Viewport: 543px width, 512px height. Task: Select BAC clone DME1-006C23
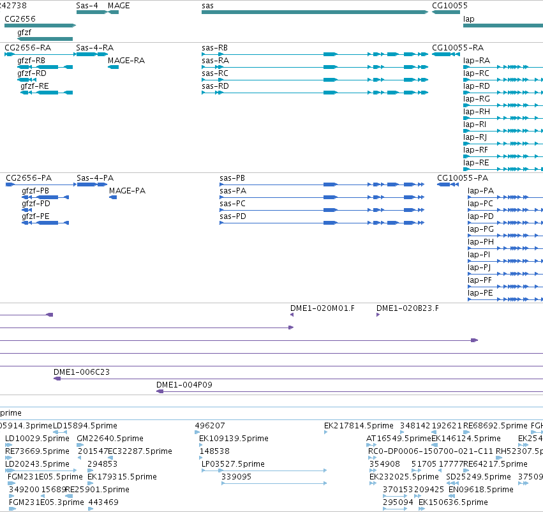point(298,379)
